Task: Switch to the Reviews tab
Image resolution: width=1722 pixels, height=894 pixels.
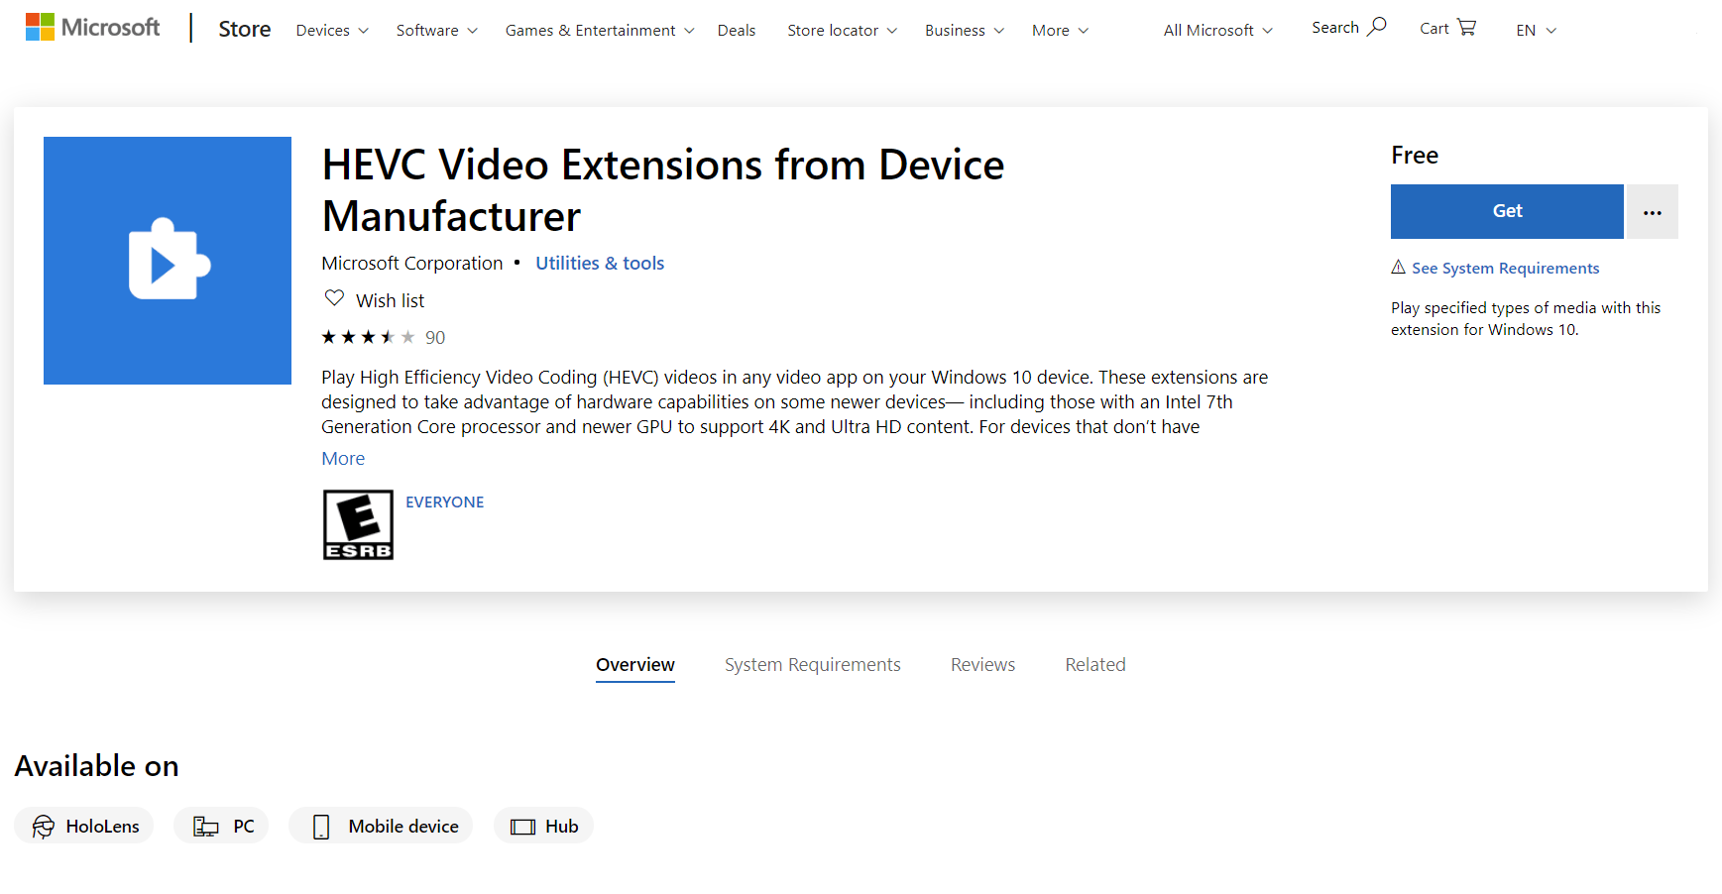Action: point(982,665)
